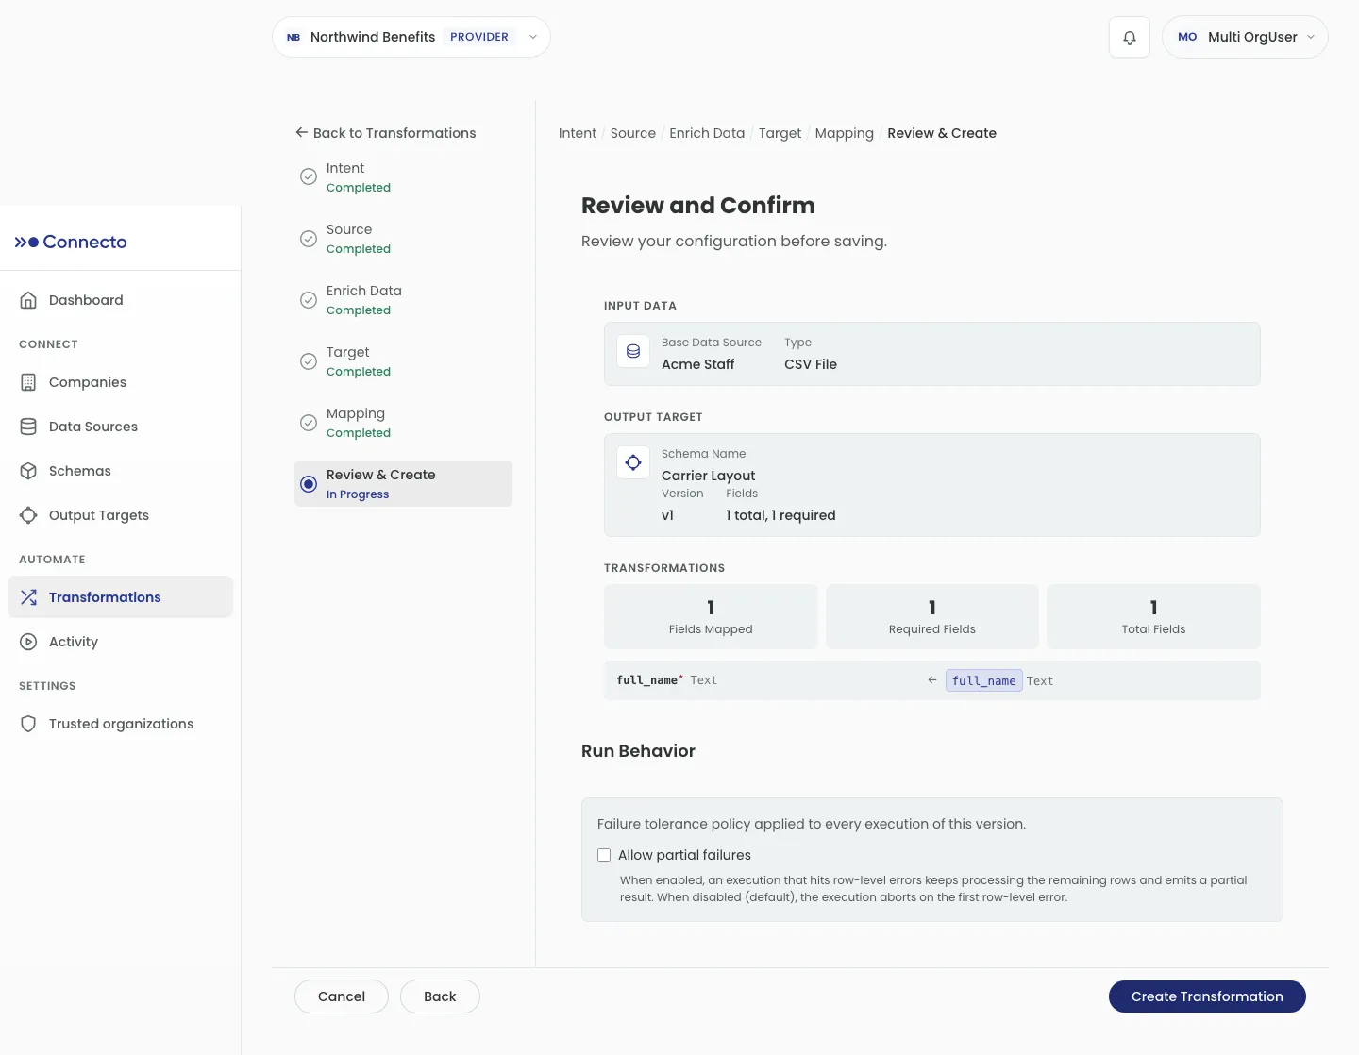The height and width of the screenshot is (1055, 1359).
Task: Click the Back button
Action: coord(440,996)
